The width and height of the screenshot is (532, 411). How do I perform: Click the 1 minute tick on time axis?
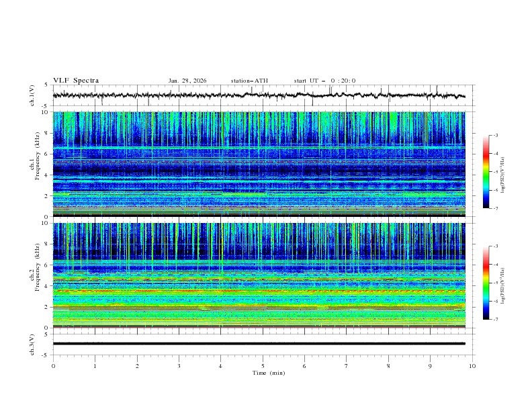[x=95, y=365]
